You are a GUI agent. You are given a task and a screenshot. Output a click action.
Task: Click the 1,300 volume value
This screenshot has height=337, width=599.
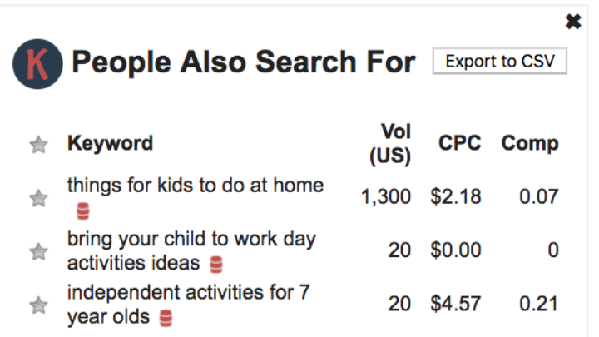[386, 197]
